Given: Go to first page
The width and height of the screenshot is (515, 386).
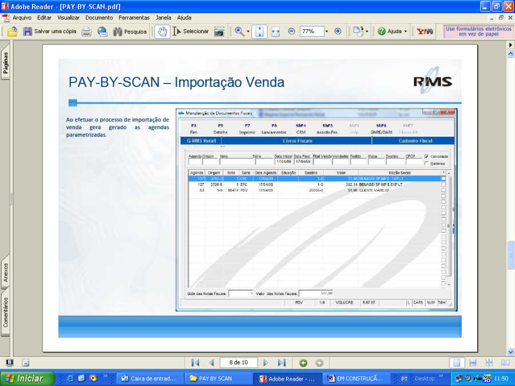Looking at the screenshot, I should click(x=196, y=363).
